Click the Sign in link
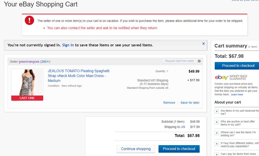Screen dimensions: 259x156 click(x=68, y=45)
